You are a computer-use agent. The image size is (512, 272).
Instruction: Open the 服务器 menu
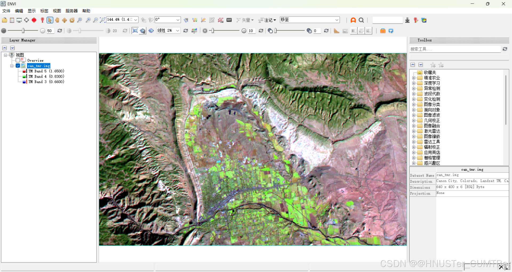pyautogui.click(x=71, y=11)
